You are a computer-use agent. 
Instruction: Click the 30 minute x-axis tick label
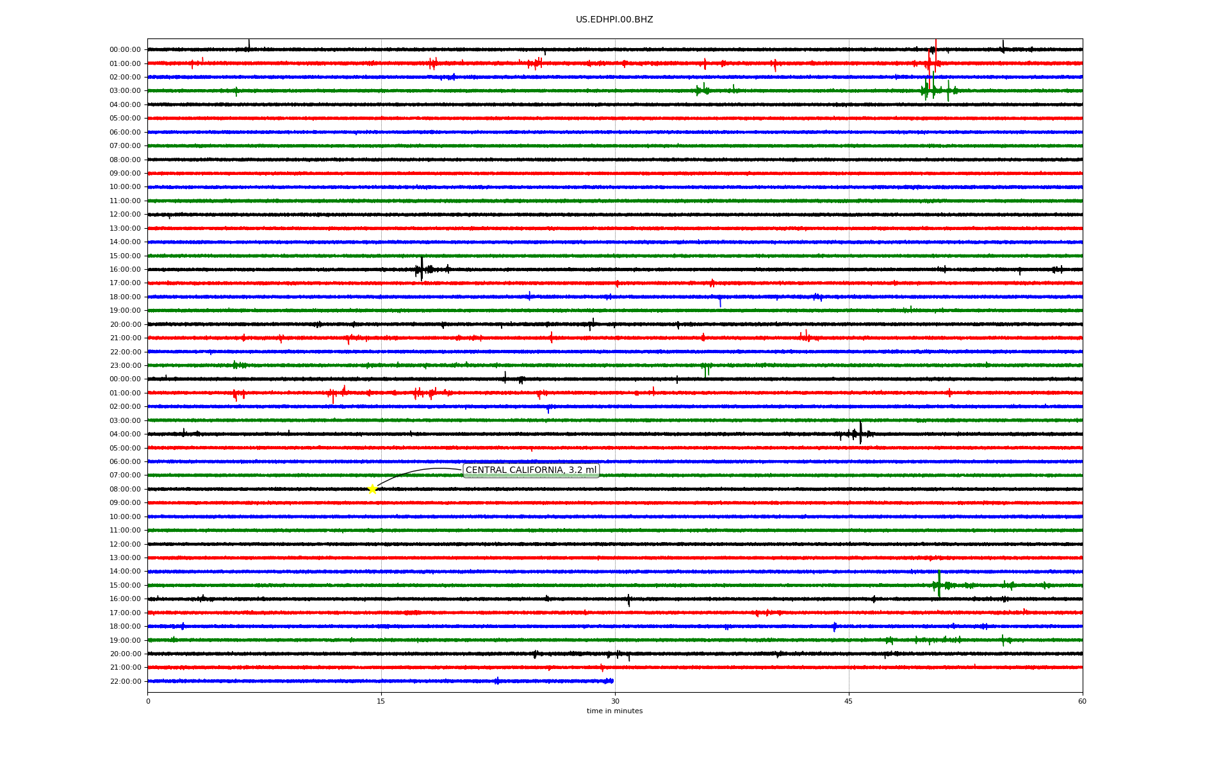614,701
